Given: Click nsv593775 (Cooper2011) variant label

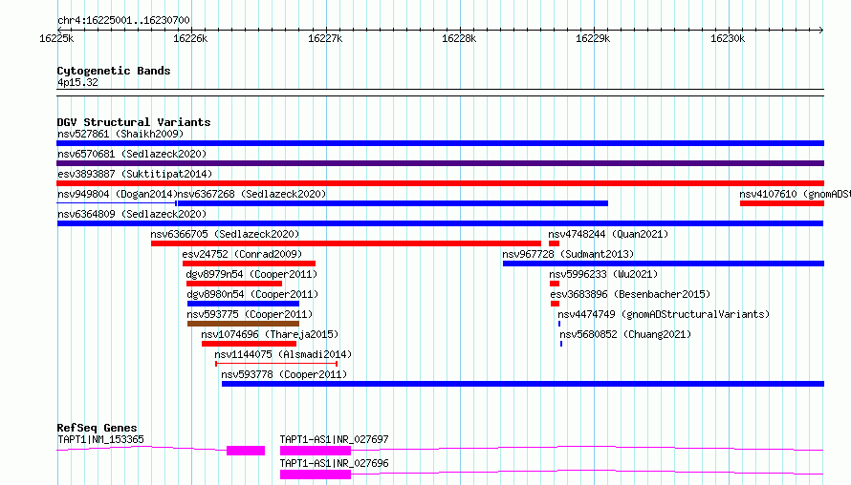Looking at the screenshot, I should (250, 314).
